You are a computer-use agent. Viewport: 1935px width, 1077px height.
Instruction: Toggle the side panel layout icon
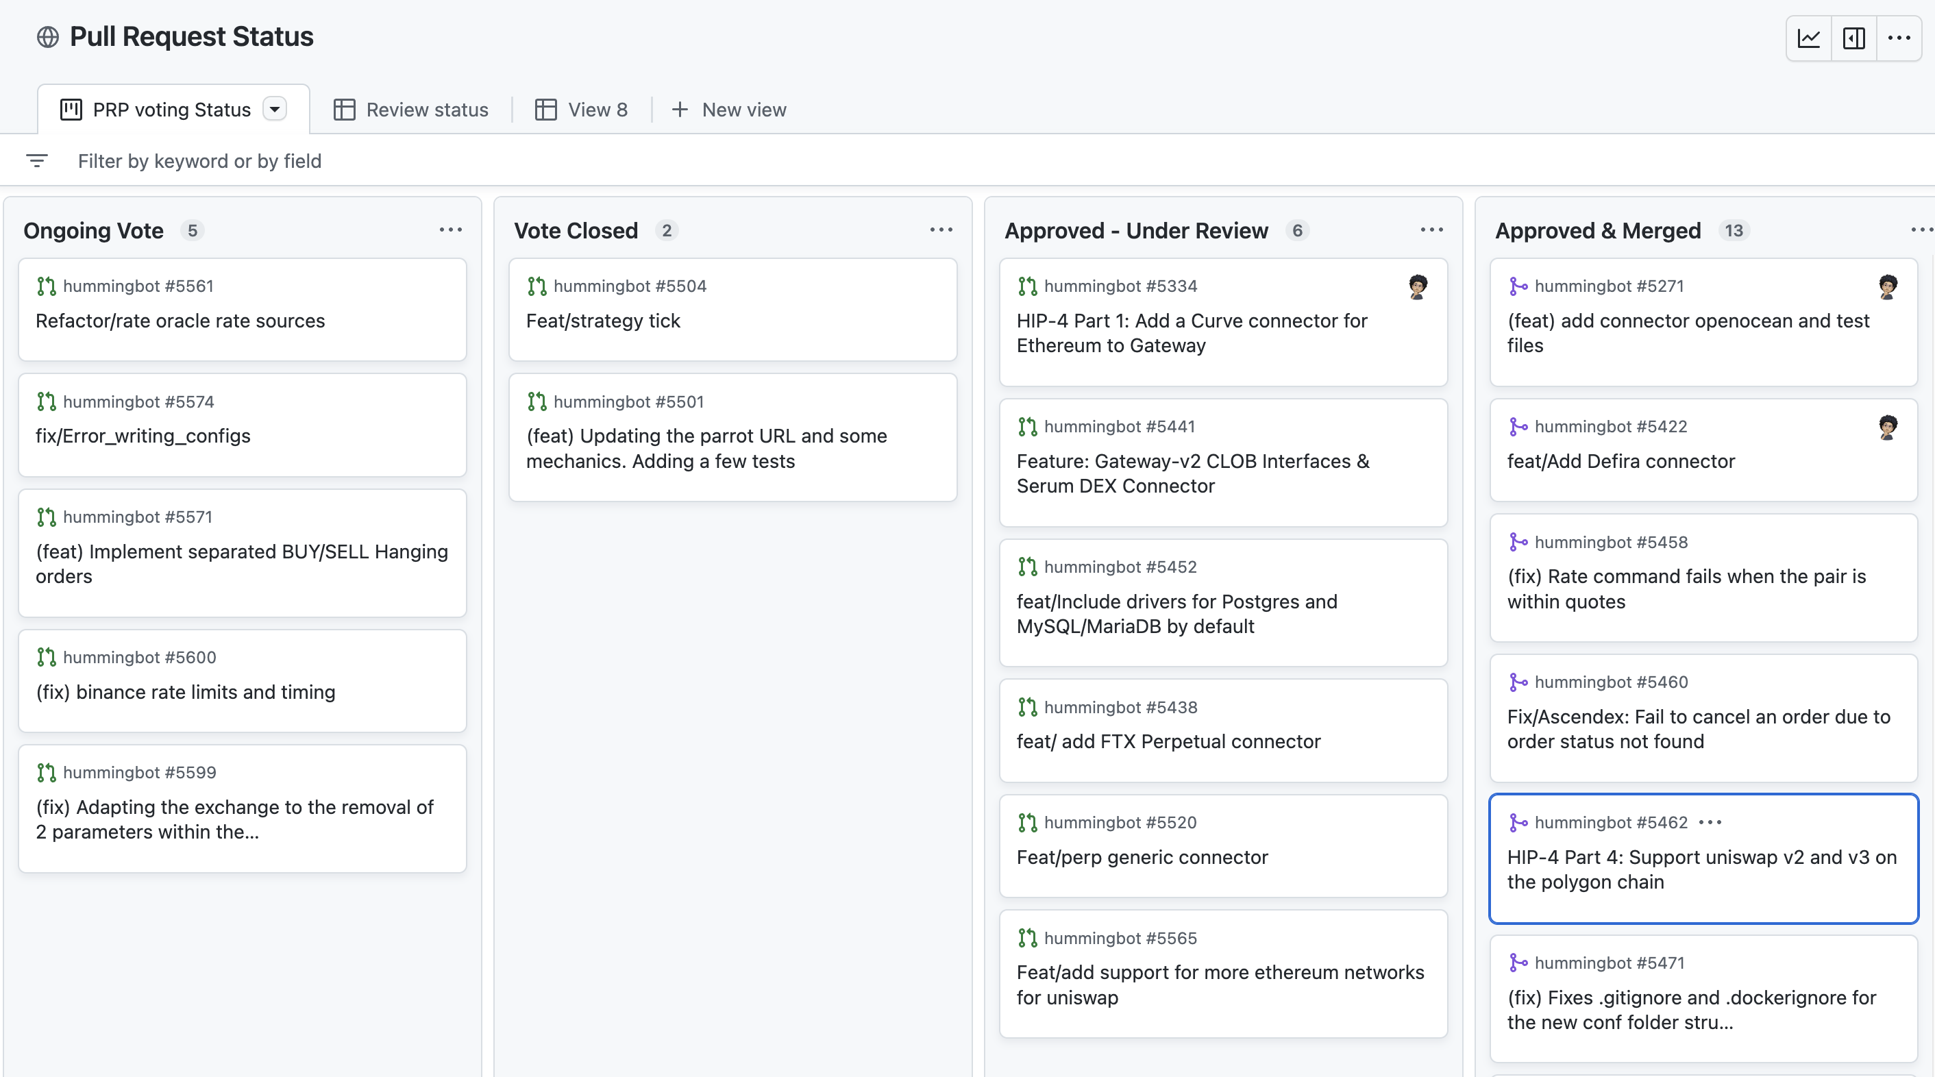coord(1853,38)
